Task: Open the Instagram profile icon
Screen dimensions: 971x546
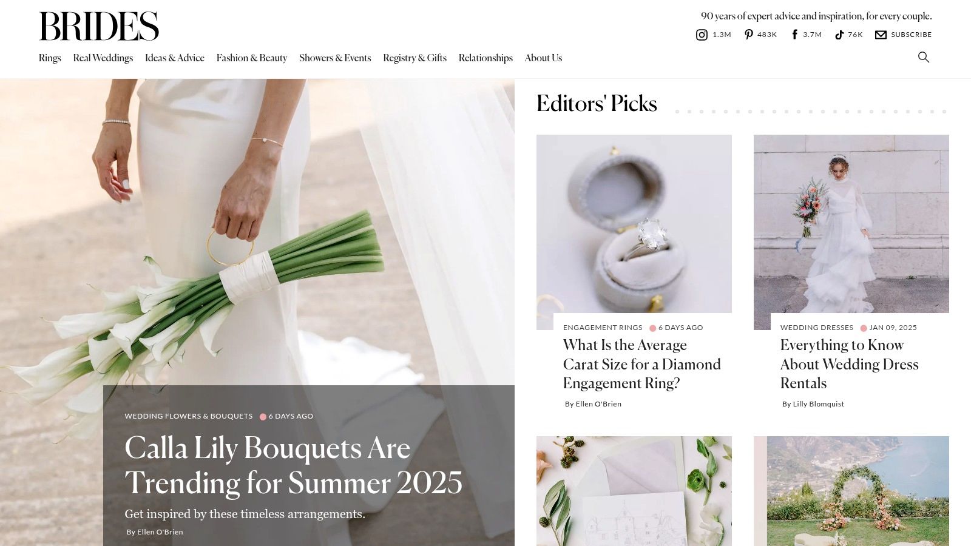Action: [702, 35]
